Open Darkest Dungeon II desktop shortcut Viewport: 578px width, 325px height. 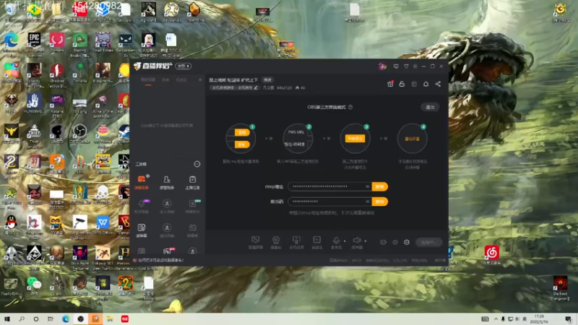[561, 288]
